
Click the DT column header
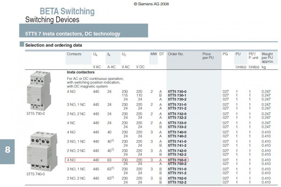[x=162, y=54]
